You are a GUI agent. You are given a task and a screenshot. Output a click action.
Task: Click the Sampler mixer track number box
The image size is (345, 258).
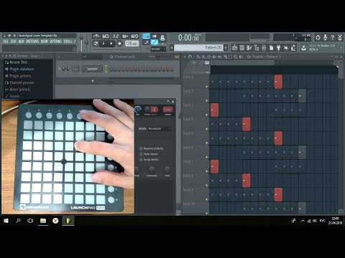point(75,69)
